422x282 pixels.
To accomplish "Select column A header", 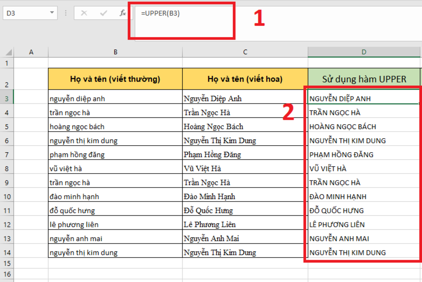I will point(31,52).
